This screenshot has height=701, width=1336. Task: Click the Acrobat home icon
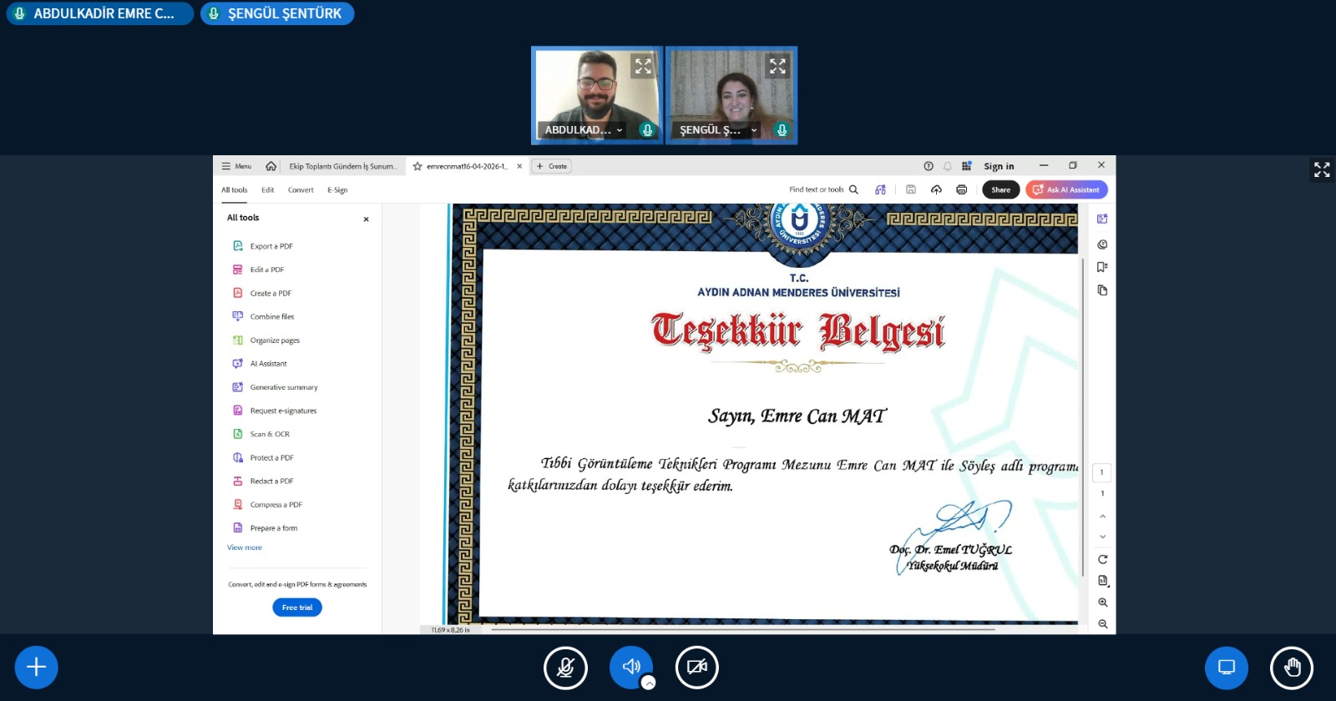tap(271, 166)
